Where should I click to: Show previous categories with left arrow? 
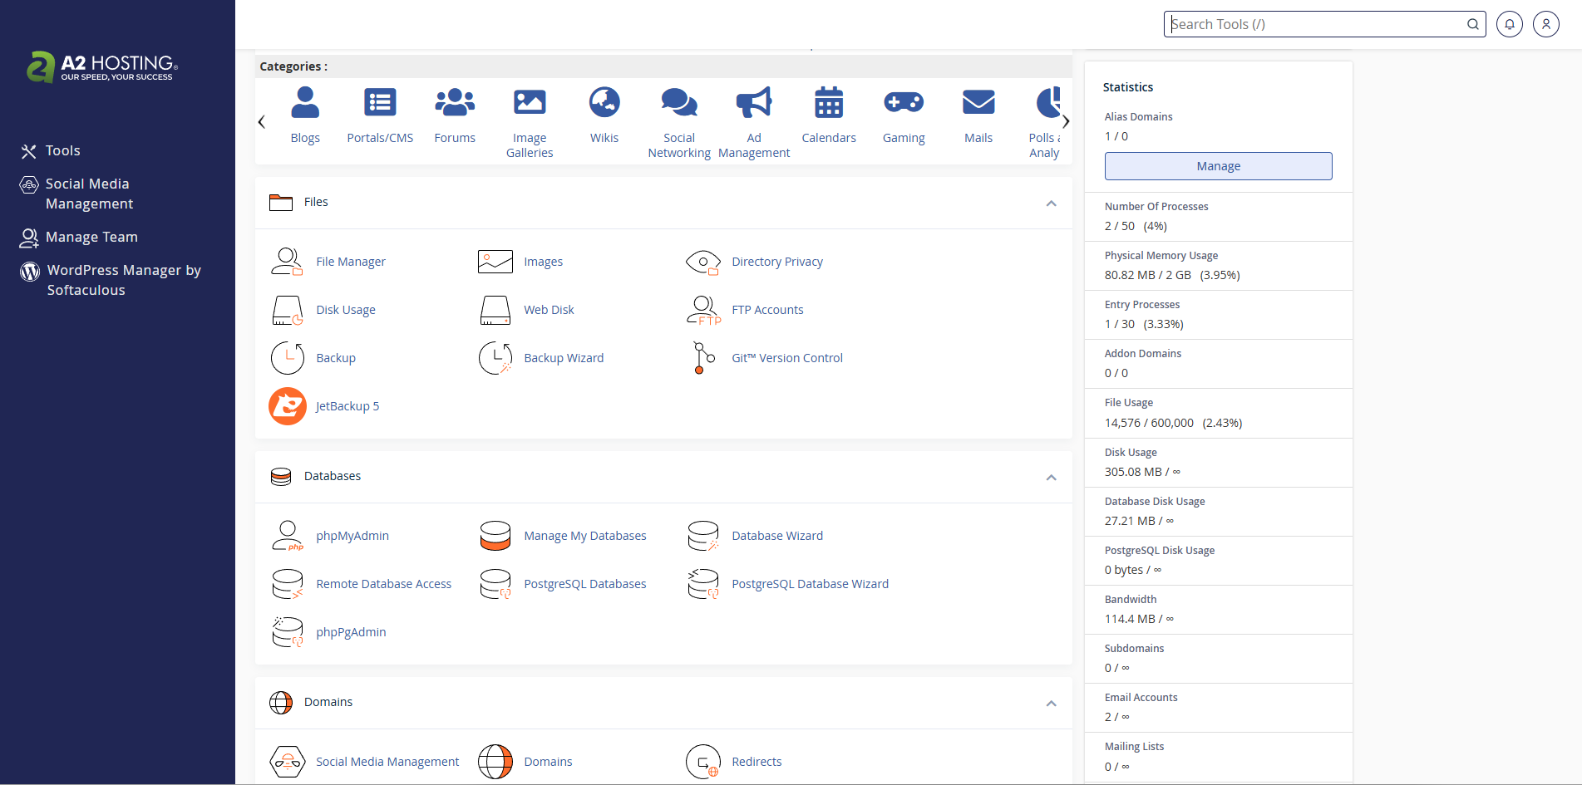(262, 122)
